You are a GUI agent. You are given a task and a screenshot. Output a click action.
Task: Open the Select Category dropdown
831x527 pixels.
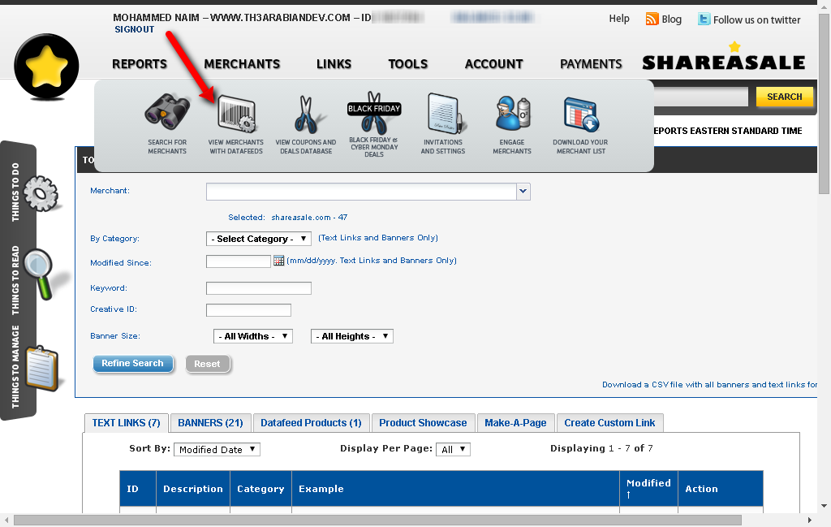259,239
